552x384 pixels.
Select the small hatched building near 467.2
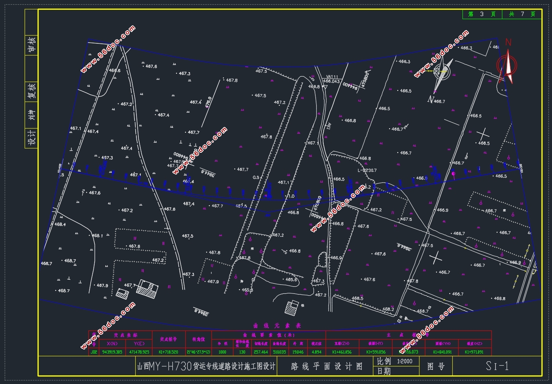click(x=292, y=307)
